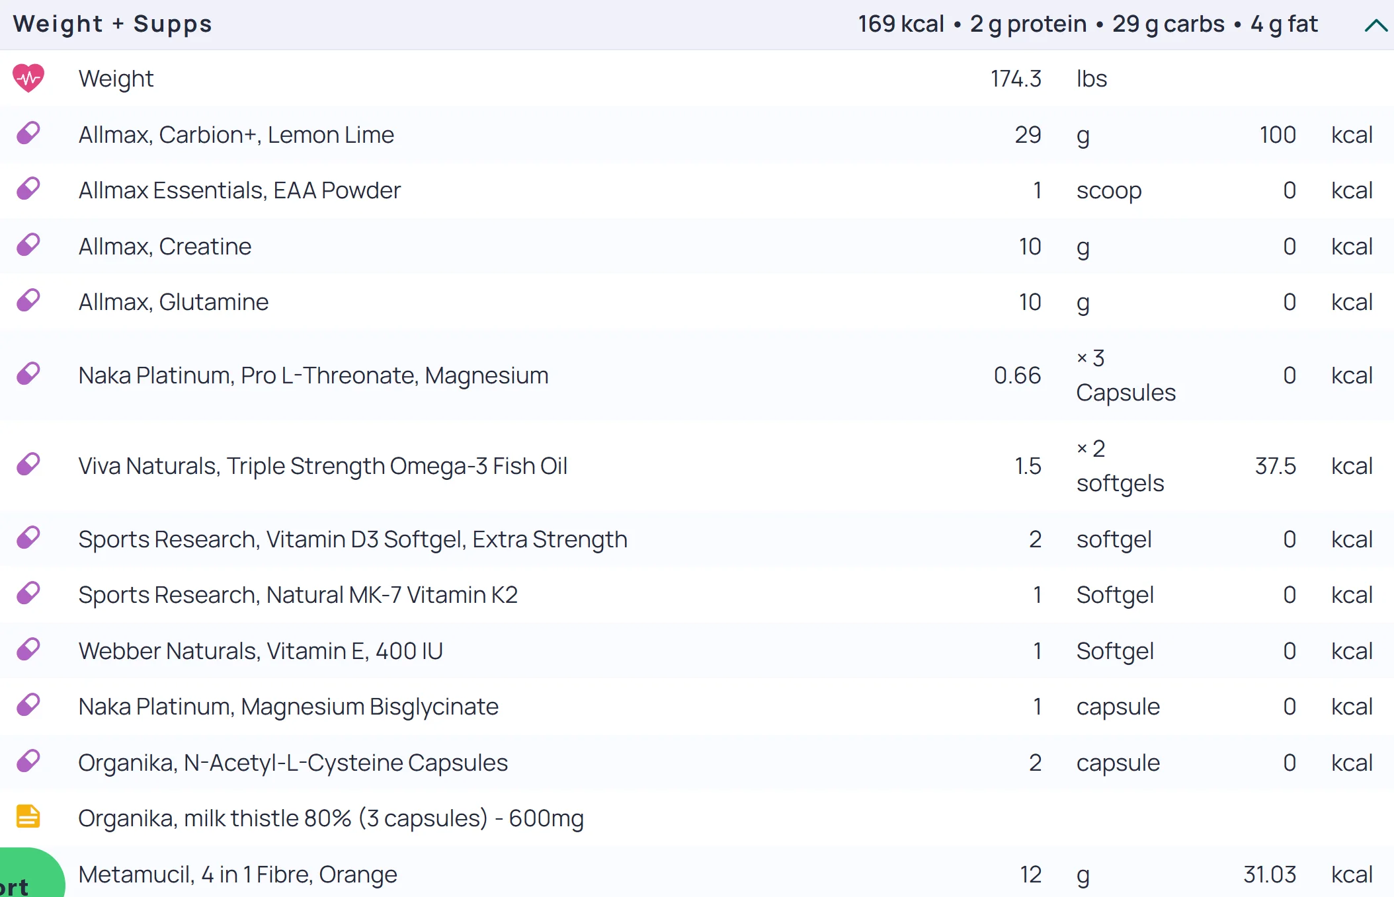Screen dimensions: 1394x897
Task: Click the 12 amount for Metamucil
Action: [x=1031, y=875]
